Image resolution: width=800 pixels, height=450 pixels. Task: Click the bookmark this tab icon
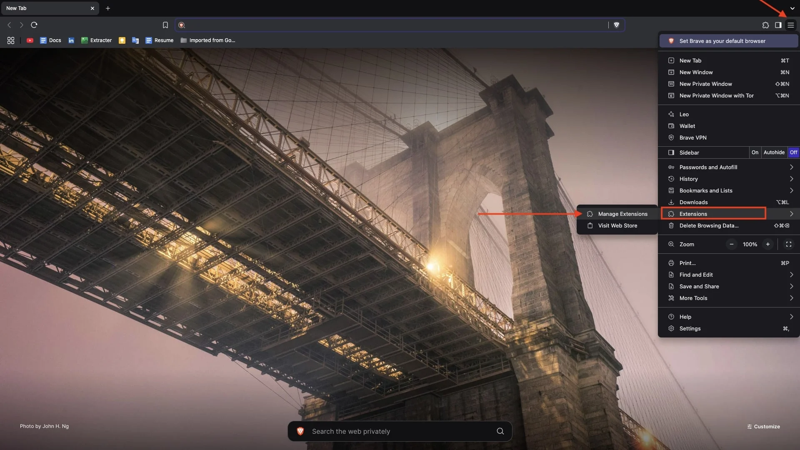165,25
